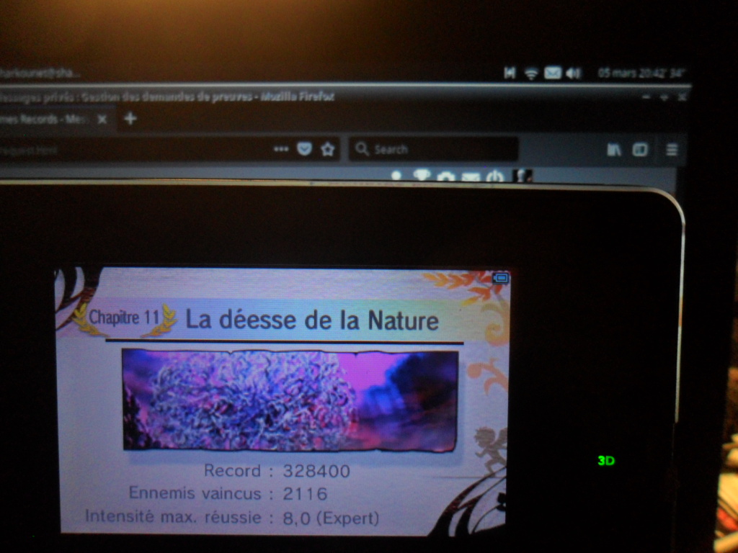
Task: Click the URL address bar
Action: pos(130,150)
